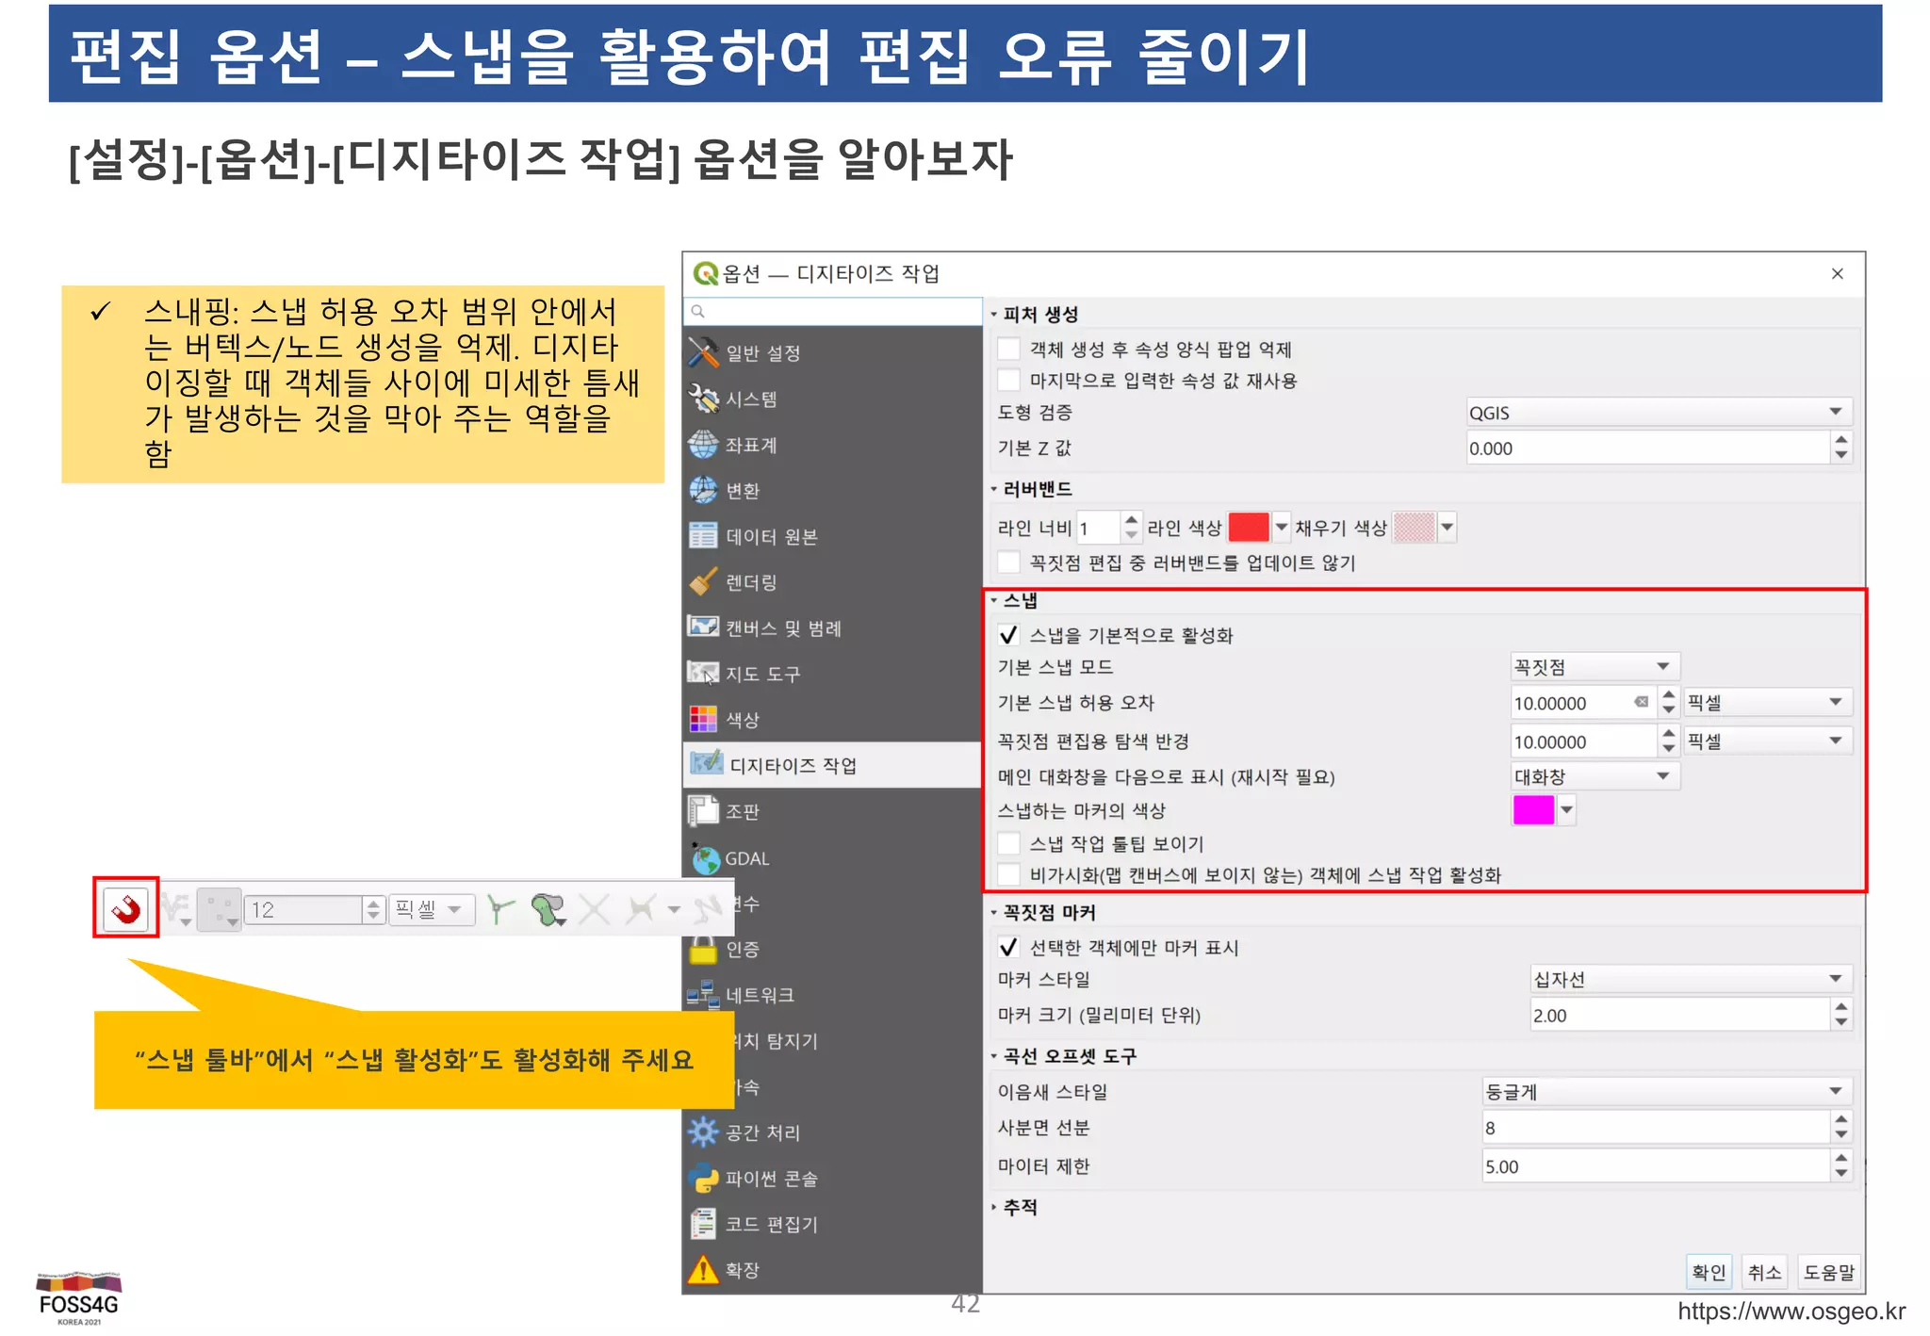The image size is (1930, 1336).
Task: Open the 이음새 스타일 둥글게 dropdown
Action: [1667, 1091]
